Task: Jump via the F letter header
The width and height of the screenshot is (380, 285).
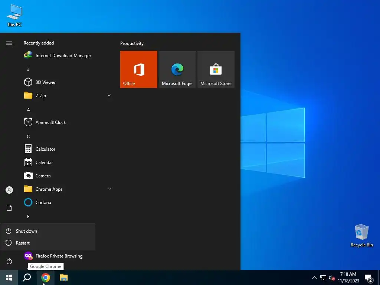Action: pos(28,216)
